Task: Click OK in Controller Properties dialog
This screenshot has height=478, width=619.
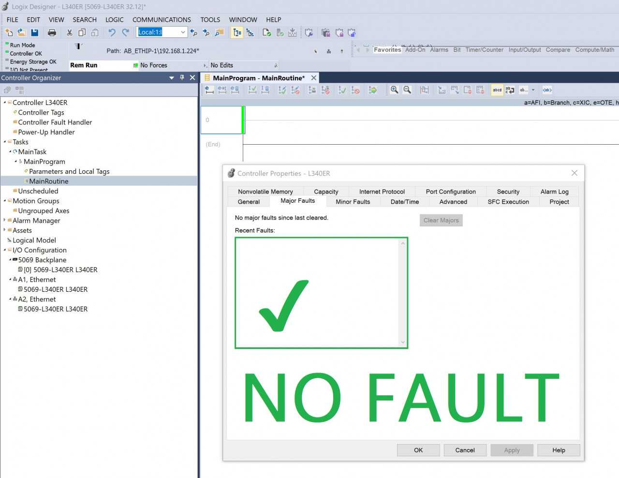Action: point(418,450)
